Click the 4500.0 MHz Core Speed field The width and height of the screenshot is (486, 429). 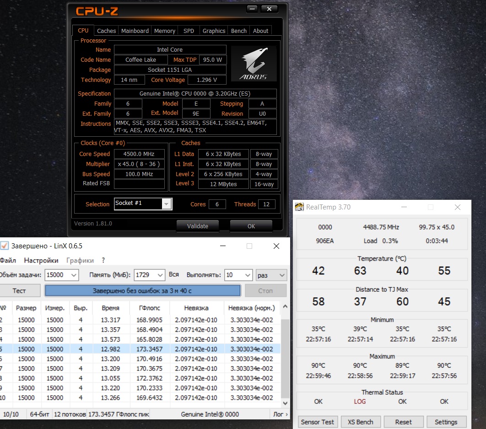[x=139, y=154]
